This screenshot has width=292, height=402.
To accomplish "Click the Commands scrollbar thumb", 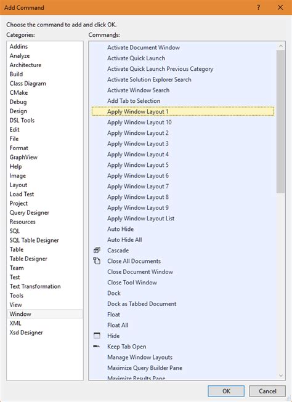I will coord(281,121).
